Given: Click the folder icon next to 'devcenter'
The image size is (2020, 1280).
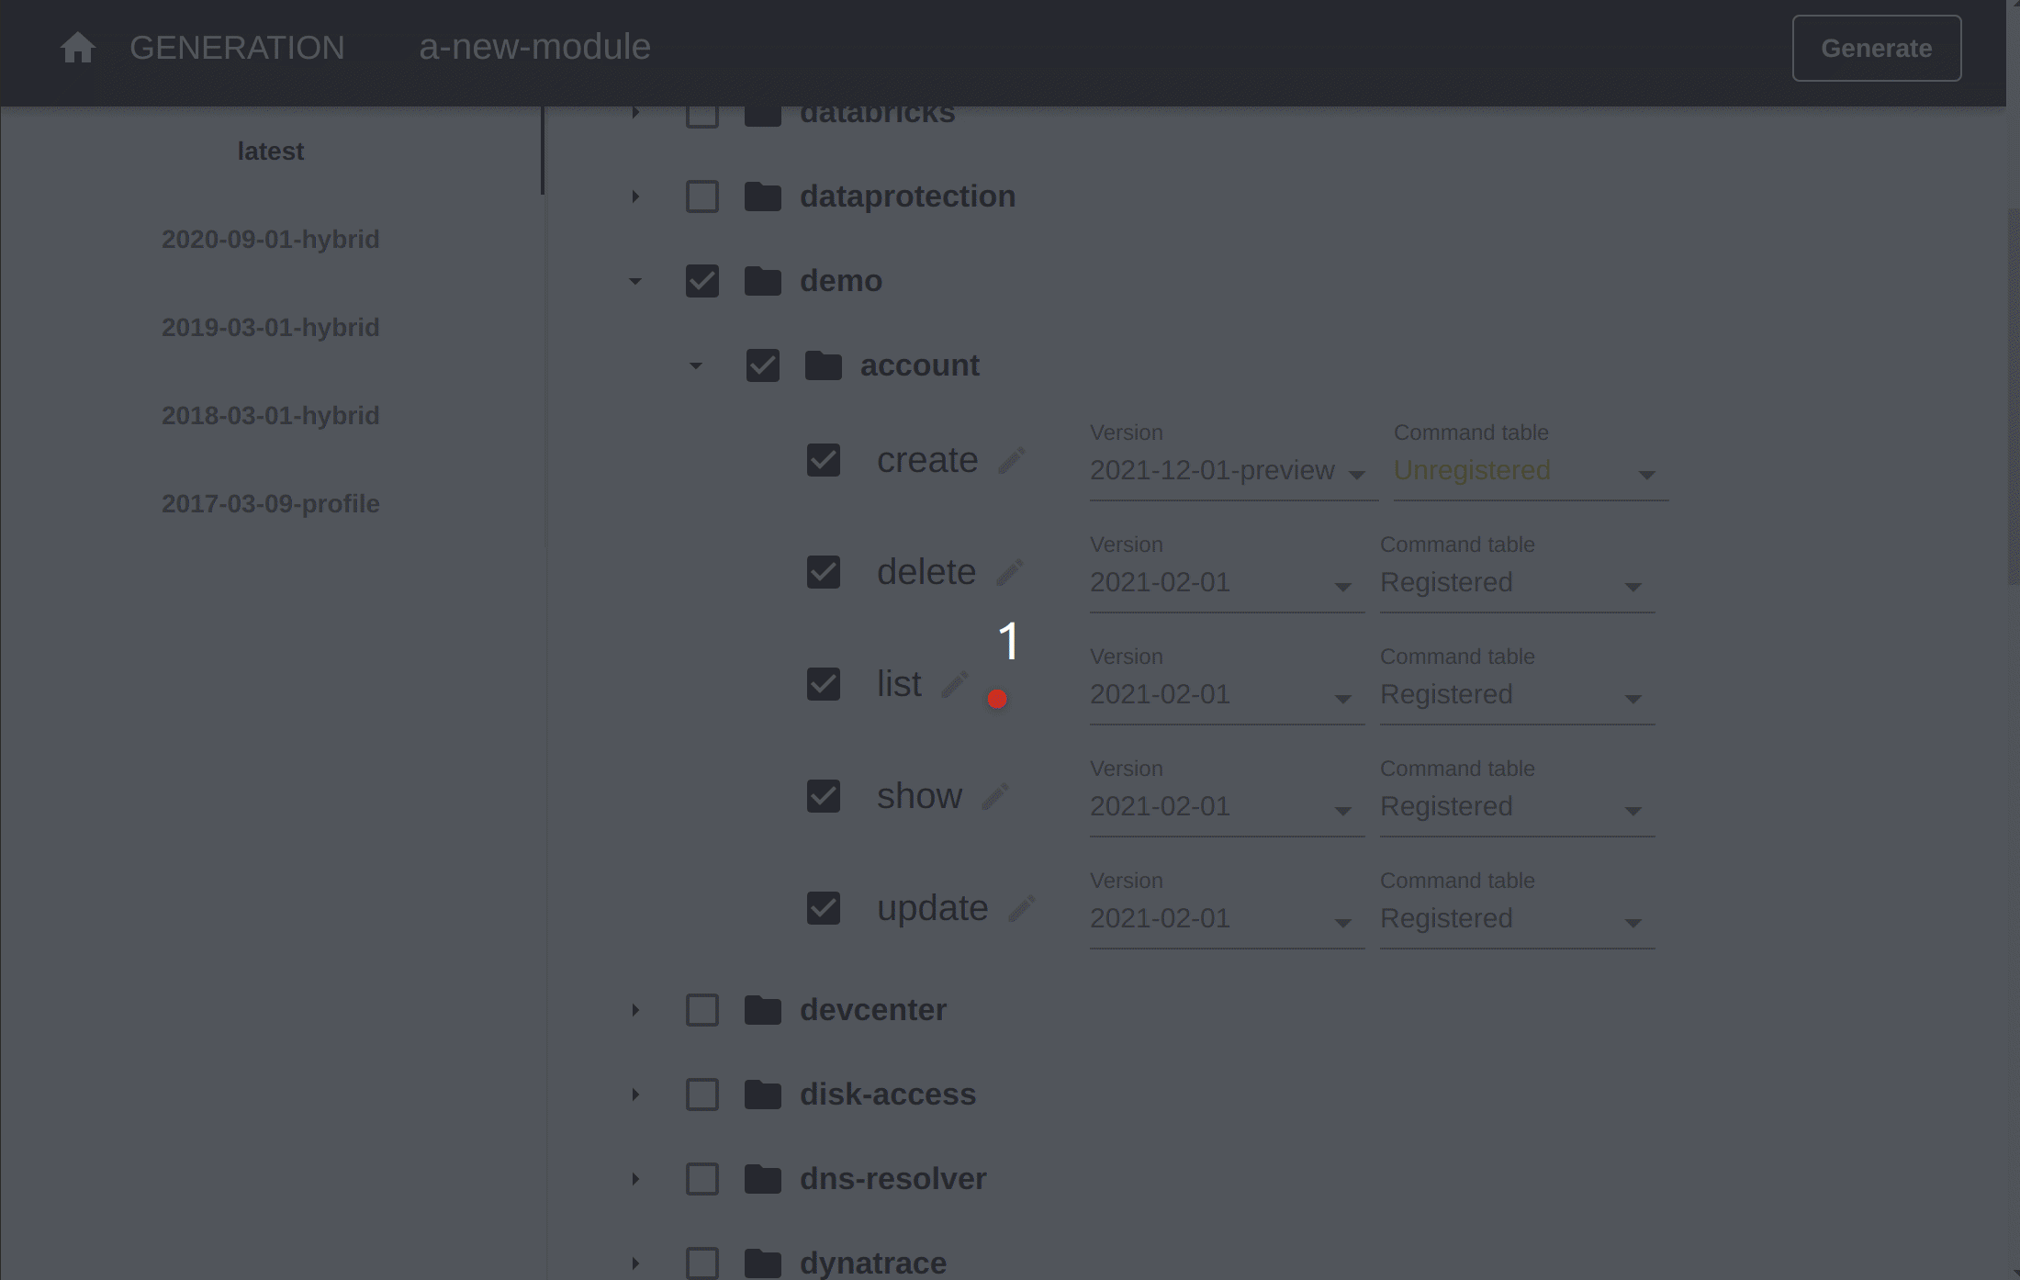Looking at the screenshot, I should pyautogui.click(x=761, y=1009).
